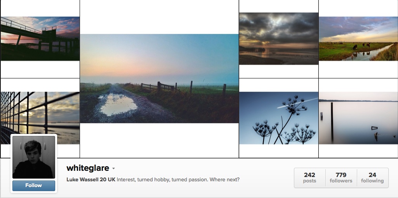
Task: Click the whiteglare black-and-white profile picture
Action: [x=34, y=157]
